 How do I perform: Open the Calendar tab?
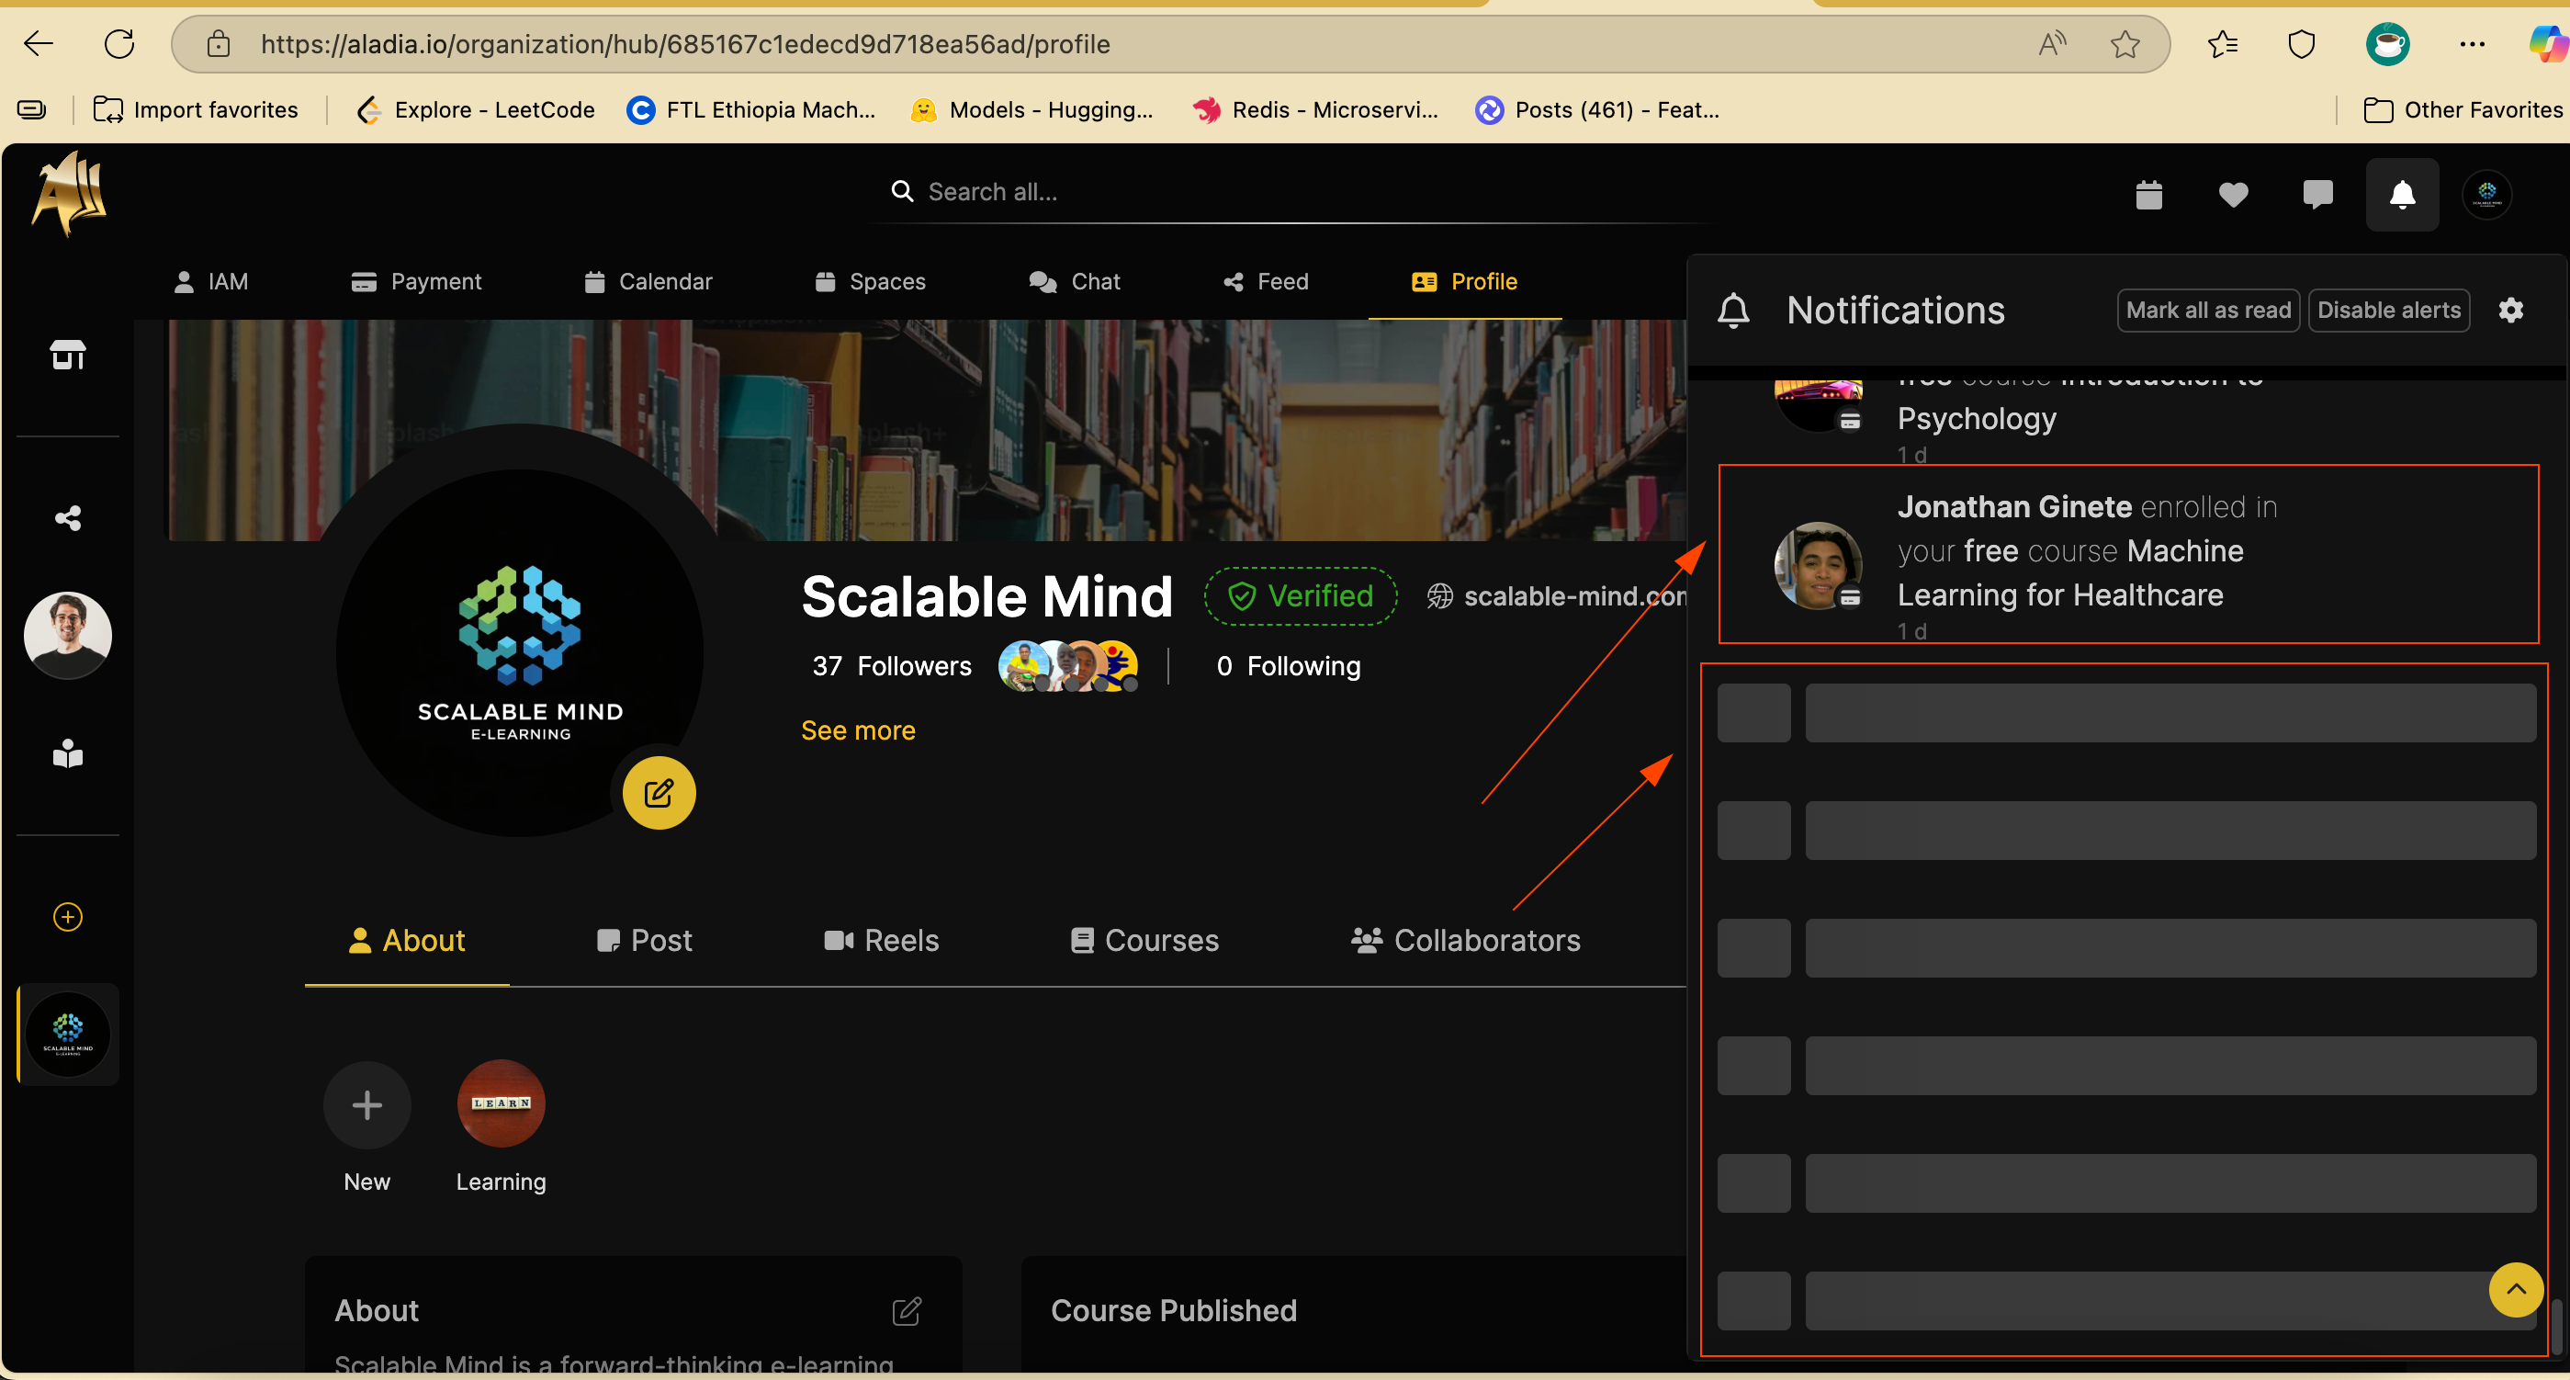(648, 282)
